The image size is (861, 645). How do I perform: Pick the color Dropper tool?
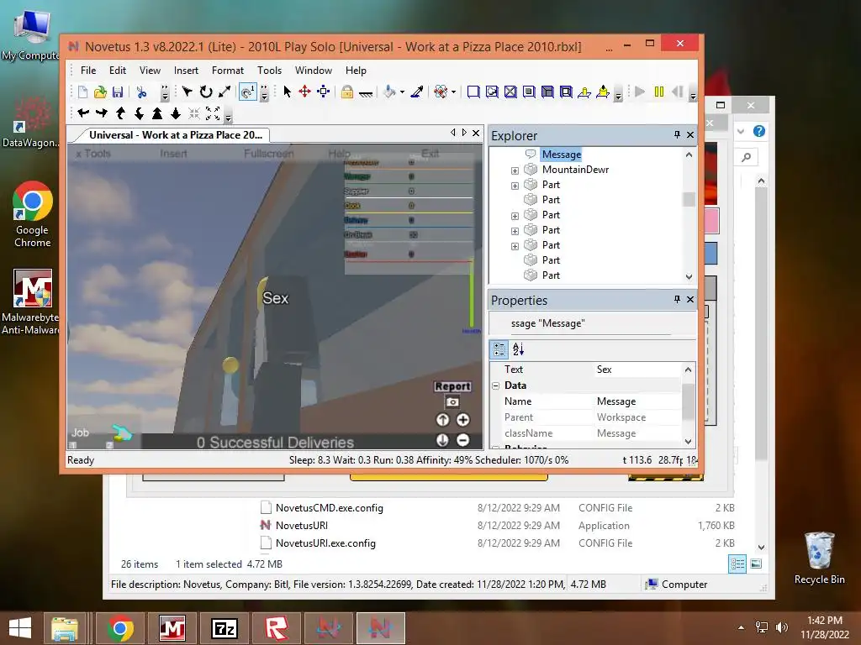tap(417, 92)
